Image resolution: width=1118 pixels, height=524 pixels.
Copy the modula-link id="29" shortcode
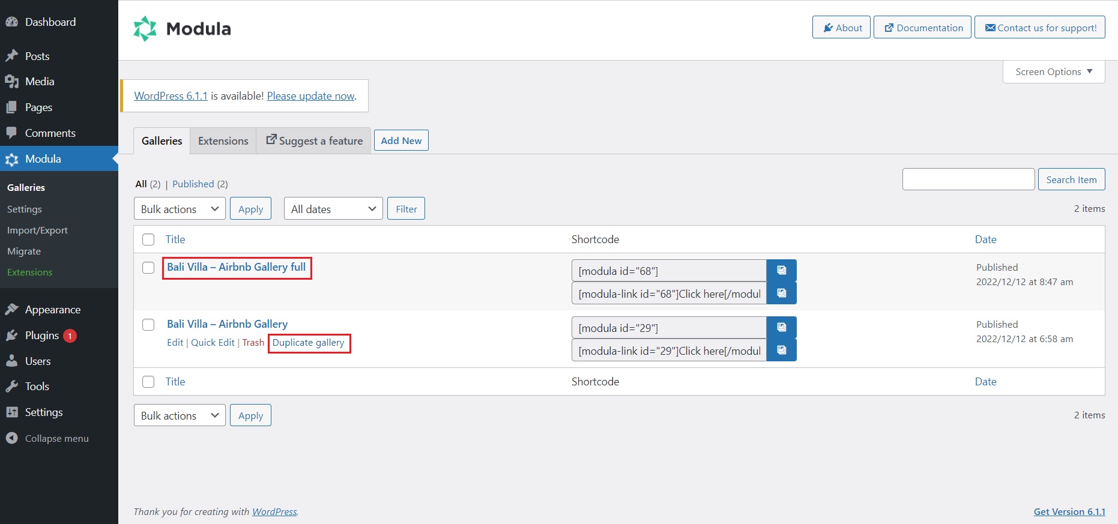coord(781,351)
